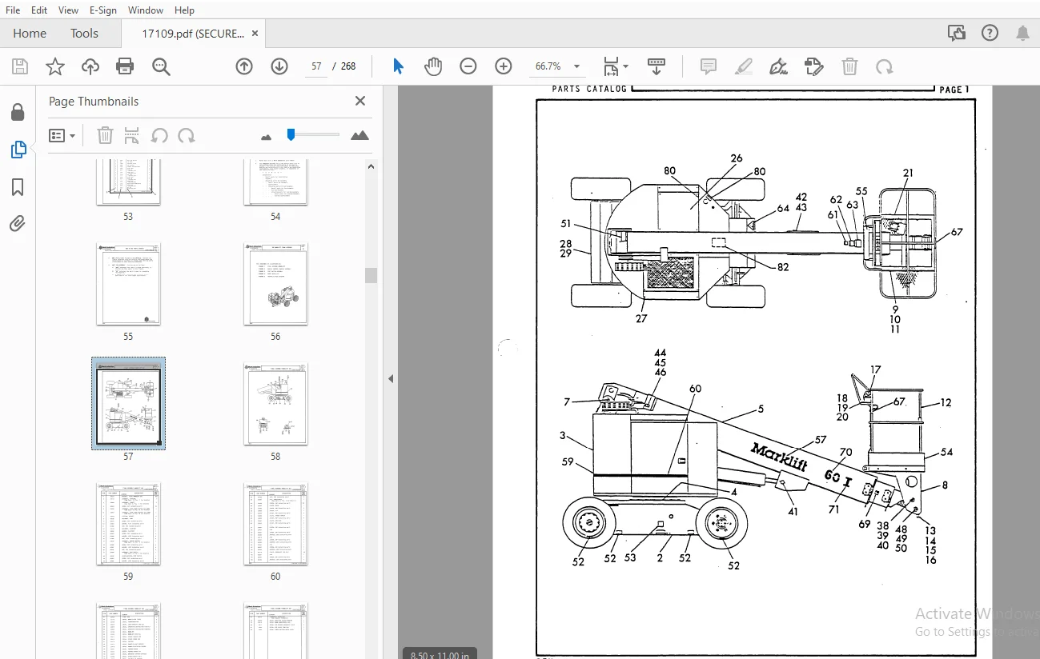Open the fit page scrolling options
Image resolution: width=1040 pixels, height=659 pixels.
[x=615, y=66]
